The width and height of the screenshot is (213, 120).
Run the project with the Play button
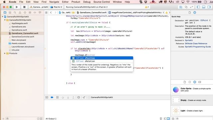point(17,7)
